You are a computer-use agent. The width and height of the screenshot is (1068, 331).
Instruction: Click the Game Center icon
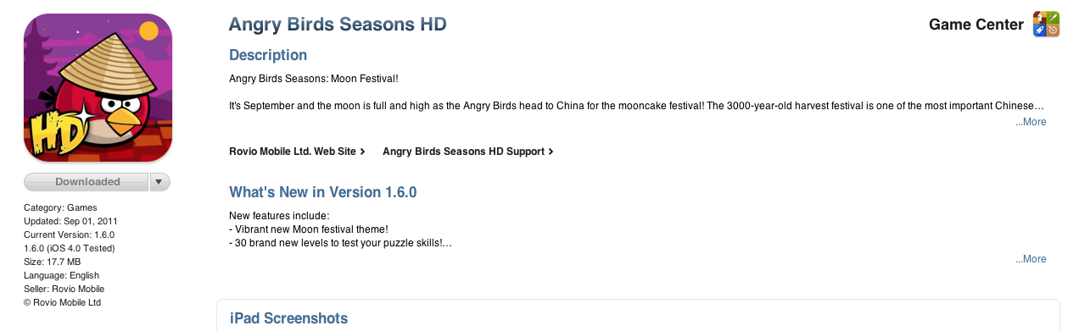point(1045,25)
